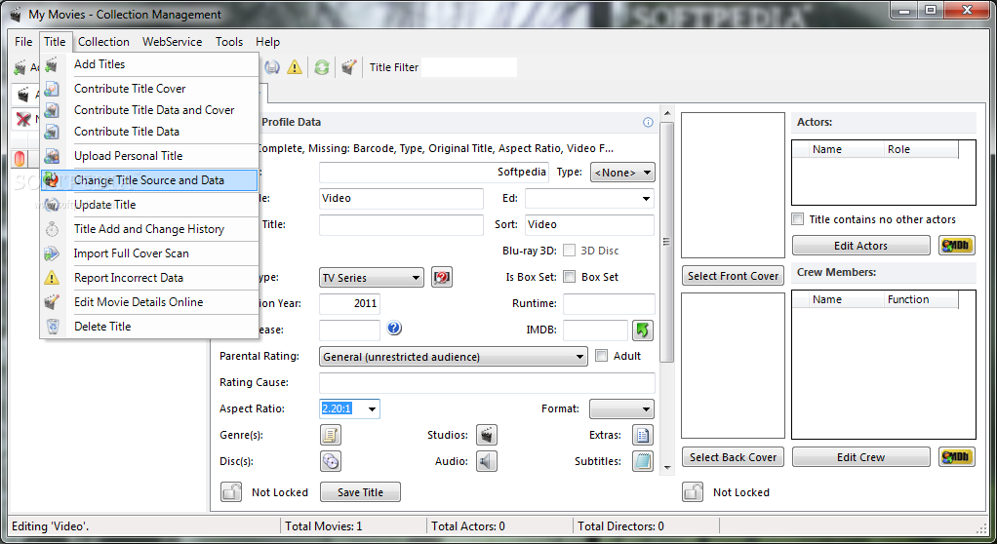Click the icon beside Add Titles menu entry
997x544 pixels.
point(52,64)
